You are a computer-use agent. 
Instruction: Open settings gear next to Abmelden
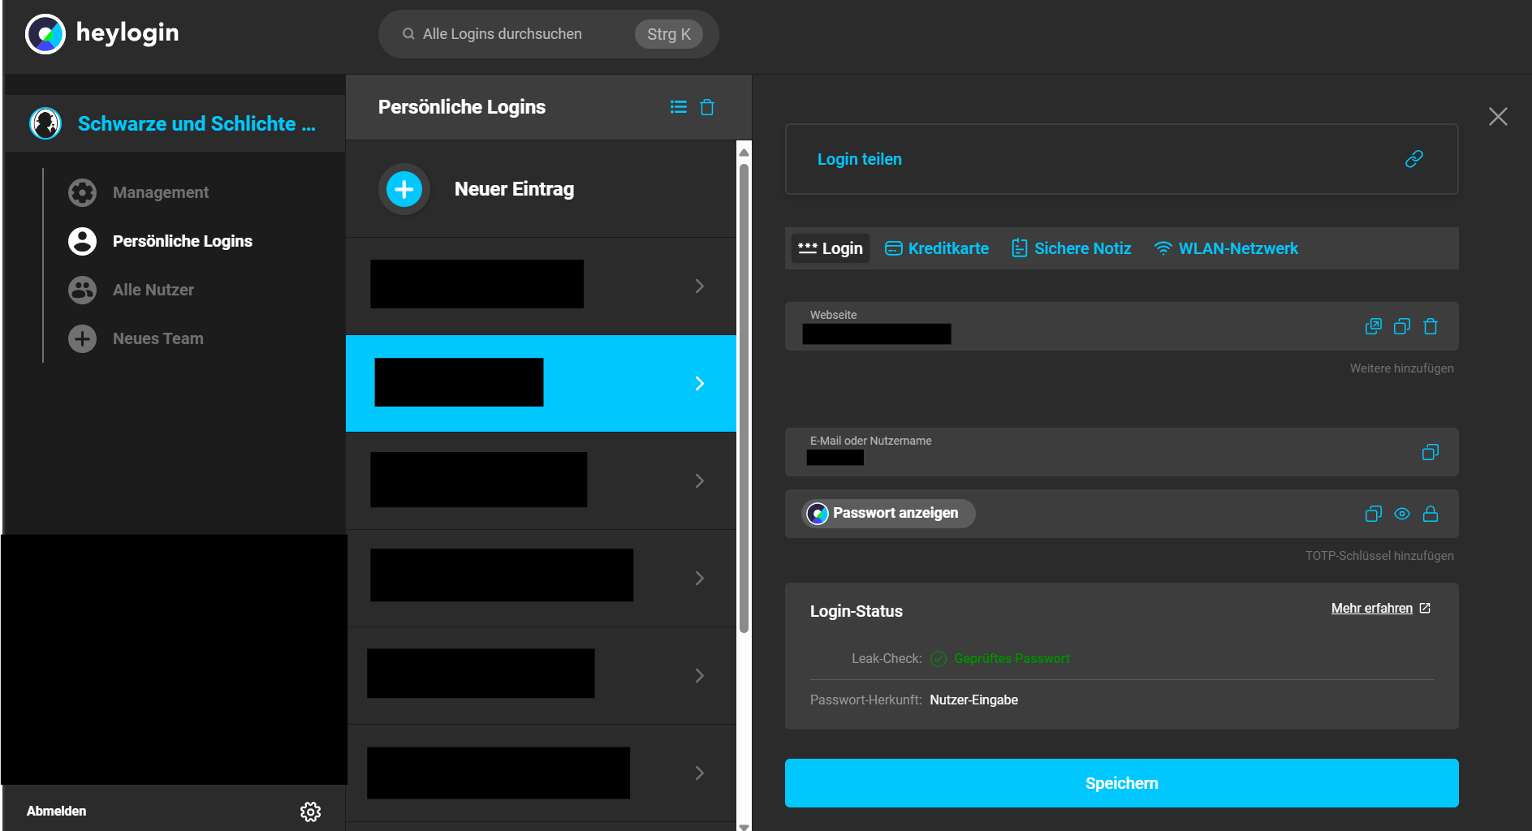310,812
